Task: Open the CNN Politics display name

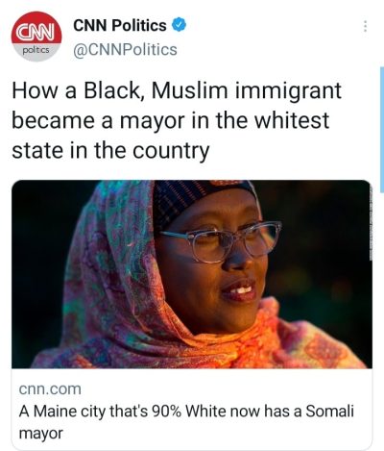Action: tap(120, 26)
